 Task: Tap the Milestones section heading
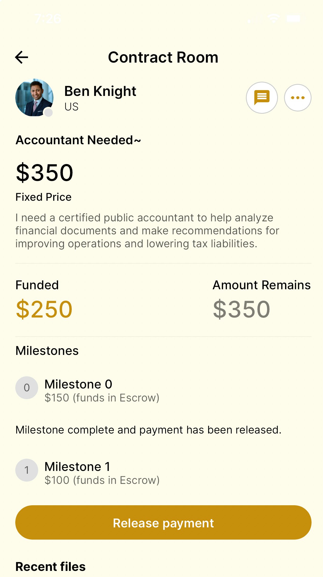(x=47, y=351)
